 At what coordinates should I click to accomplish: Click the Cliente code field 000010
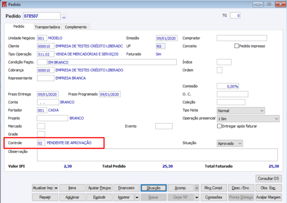(x=46, y=46)
